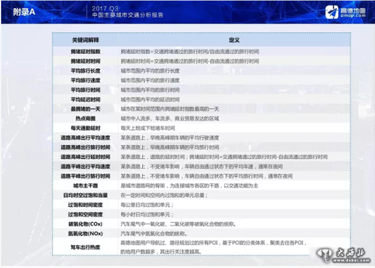Click the 氮氧化物(NOx) keyword cell

[86, 233]
